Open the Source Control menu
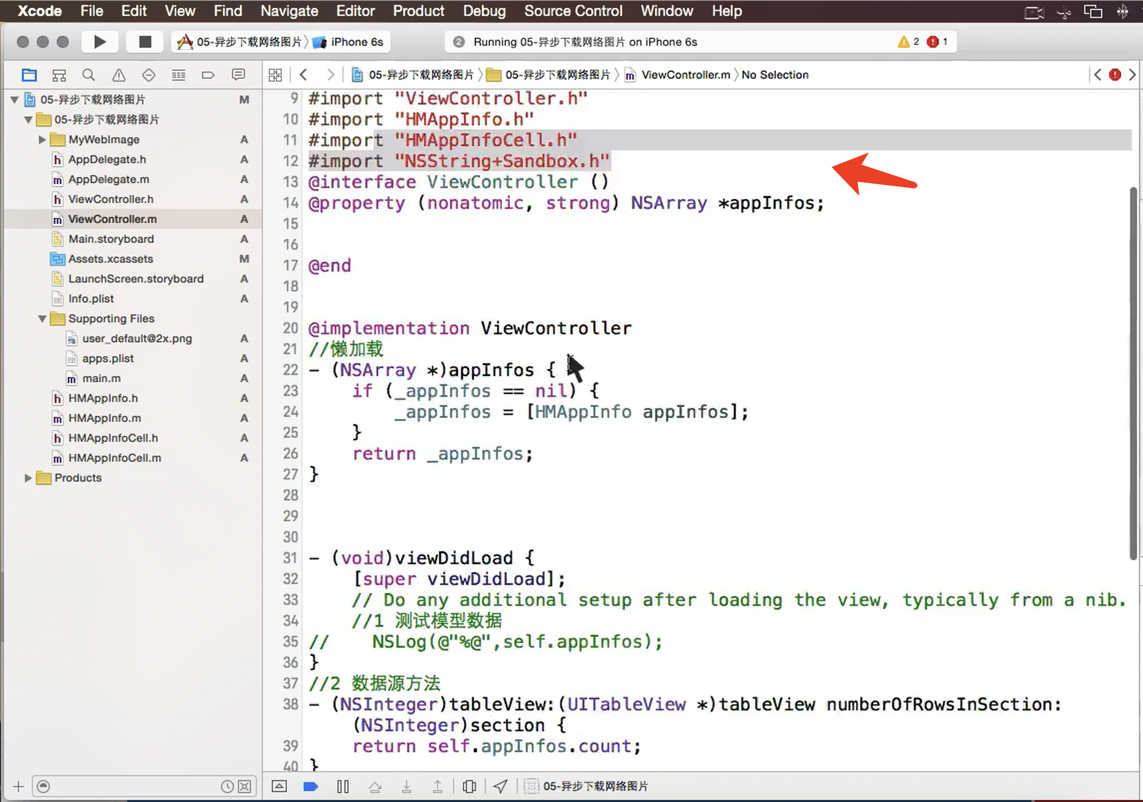The height and width of the screenshot is (802, 1143). [x=573, y=11]
